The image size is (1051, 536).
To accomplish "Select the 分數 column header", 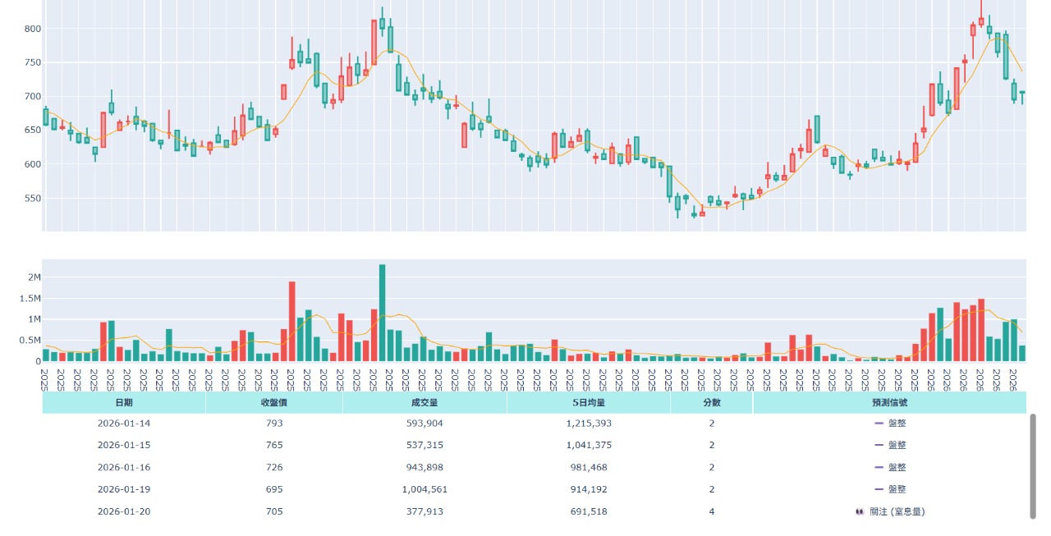I will tap(711, 402).
